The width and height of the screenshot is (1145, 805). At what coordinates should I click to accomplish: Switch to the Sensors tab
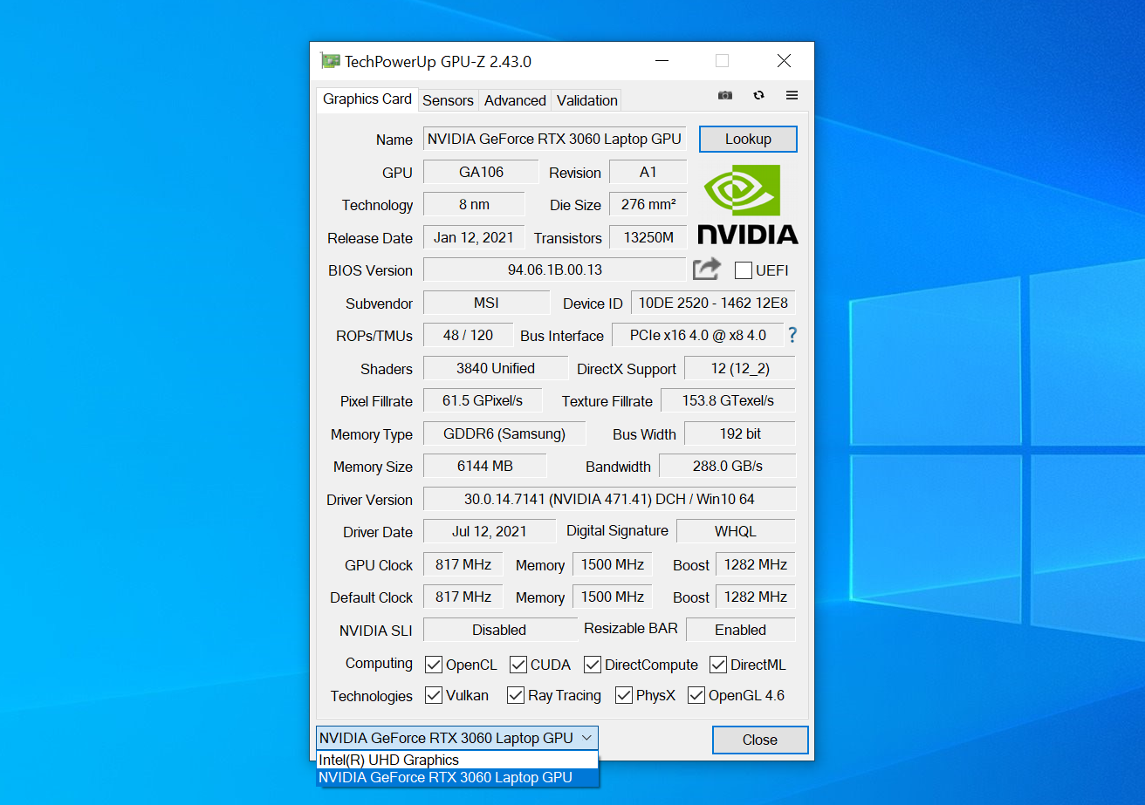coord(448,100)
